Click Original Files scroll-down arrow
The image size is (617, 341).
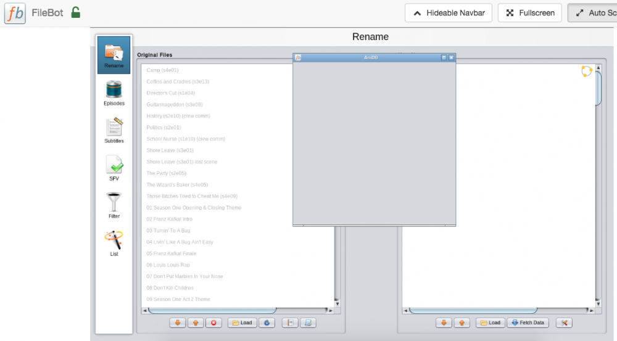(337, 303)
